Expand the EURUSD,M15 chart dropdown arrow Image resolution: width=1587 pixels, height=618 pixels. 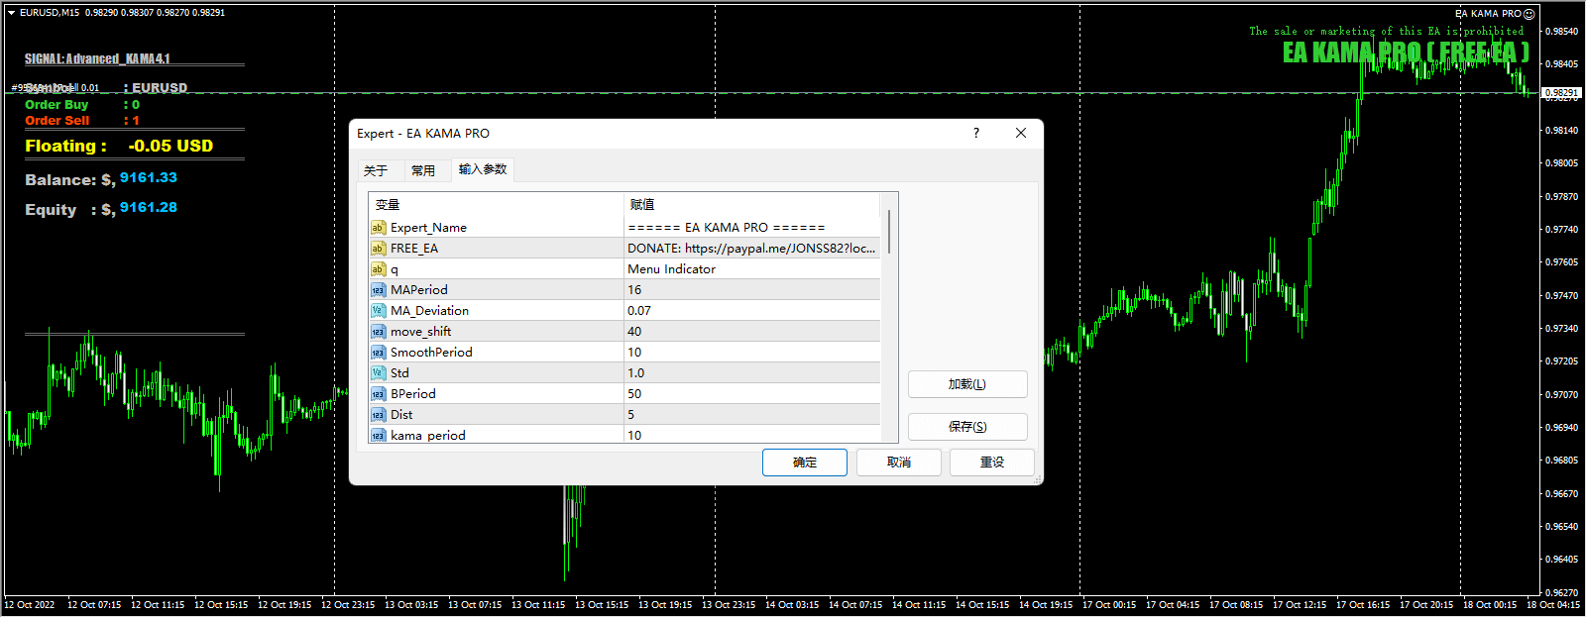pos(11,13)
